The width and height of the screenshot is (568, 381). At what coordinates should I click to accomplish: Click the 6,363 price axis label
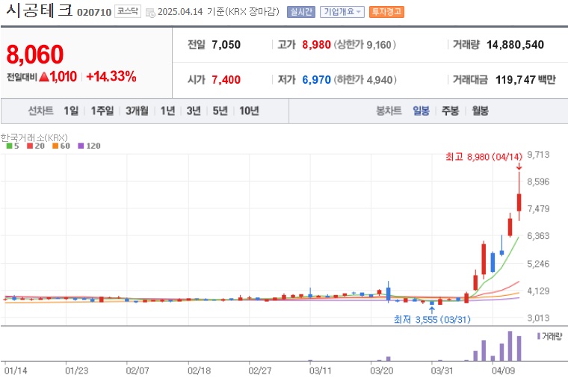(x=538, y=236)
